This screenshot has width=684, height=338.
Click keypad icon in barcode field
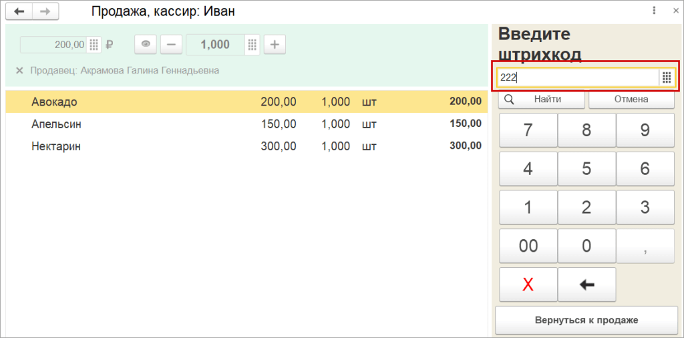(666, 77)
